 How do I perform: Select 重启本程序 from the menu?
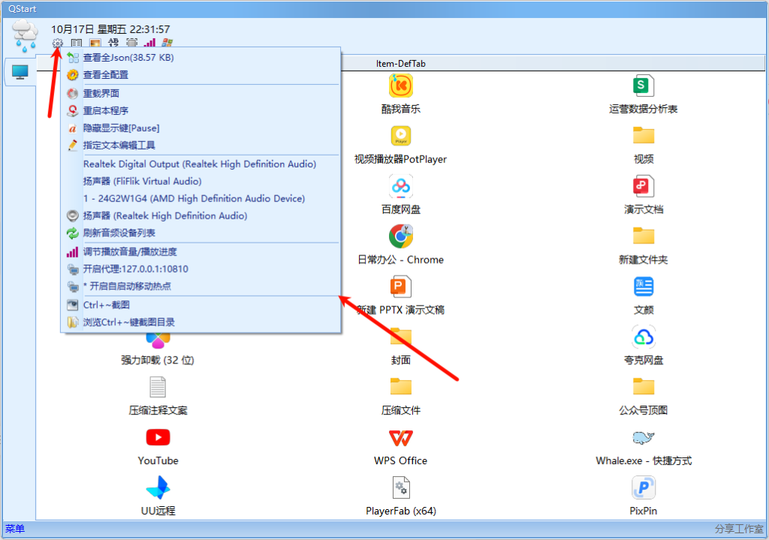105,110
